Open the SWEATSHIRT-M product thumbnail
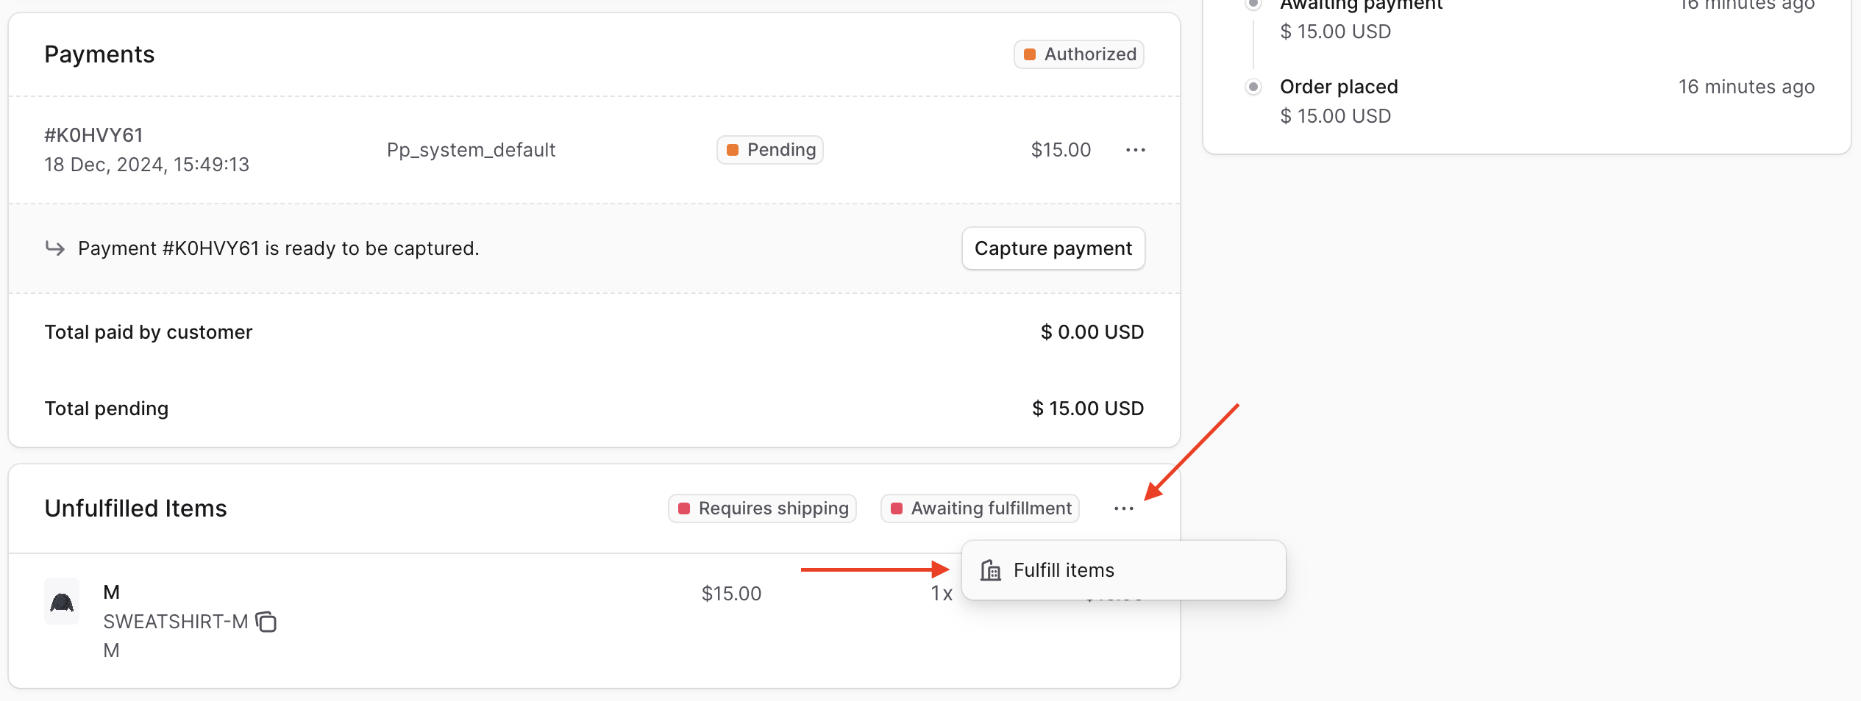This screenshot has height=701, width=1861. 61,601
